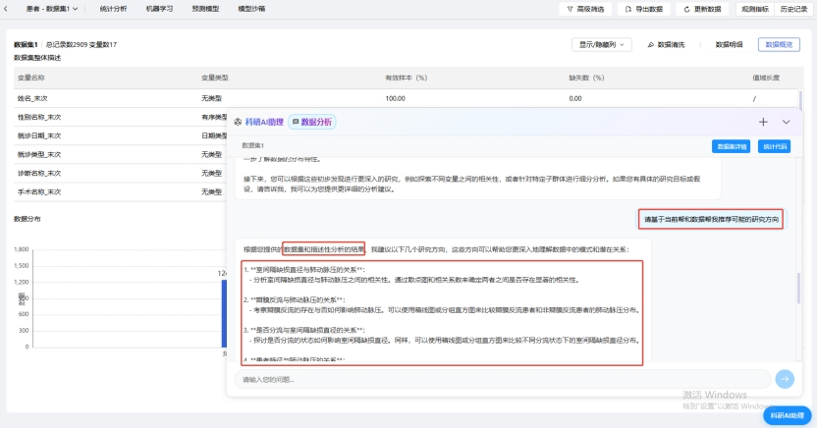
Task: Start a new chat with plus icon
Action: pyautogui.click(x=763, y=122)
